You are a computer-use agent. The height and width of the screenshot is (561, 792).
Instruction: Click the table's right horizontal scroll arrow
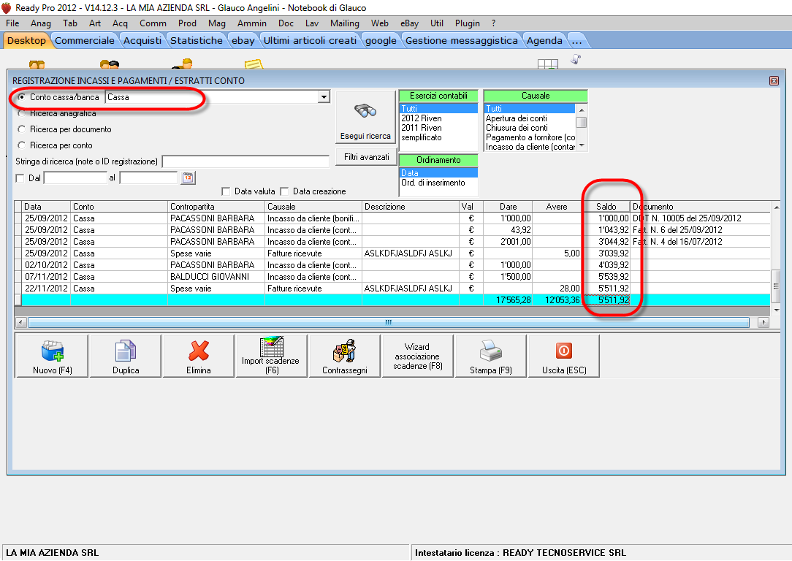pos(764,322)
